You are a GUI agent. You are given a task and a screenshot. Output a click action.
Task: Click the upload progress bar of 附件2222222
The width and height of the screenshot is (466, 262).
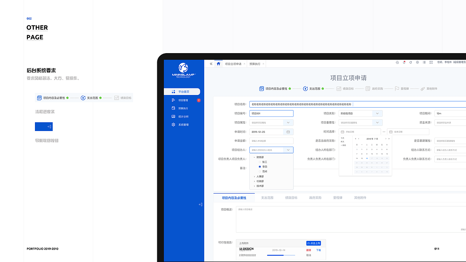[x=281, y=255]
